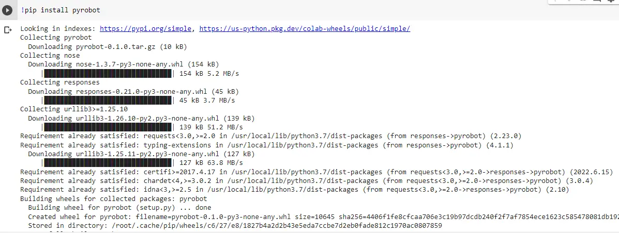This screenshot has height=234, width=619.
Task: Run the pip install pyrobot cell
Action: click(x=7, y=10)
